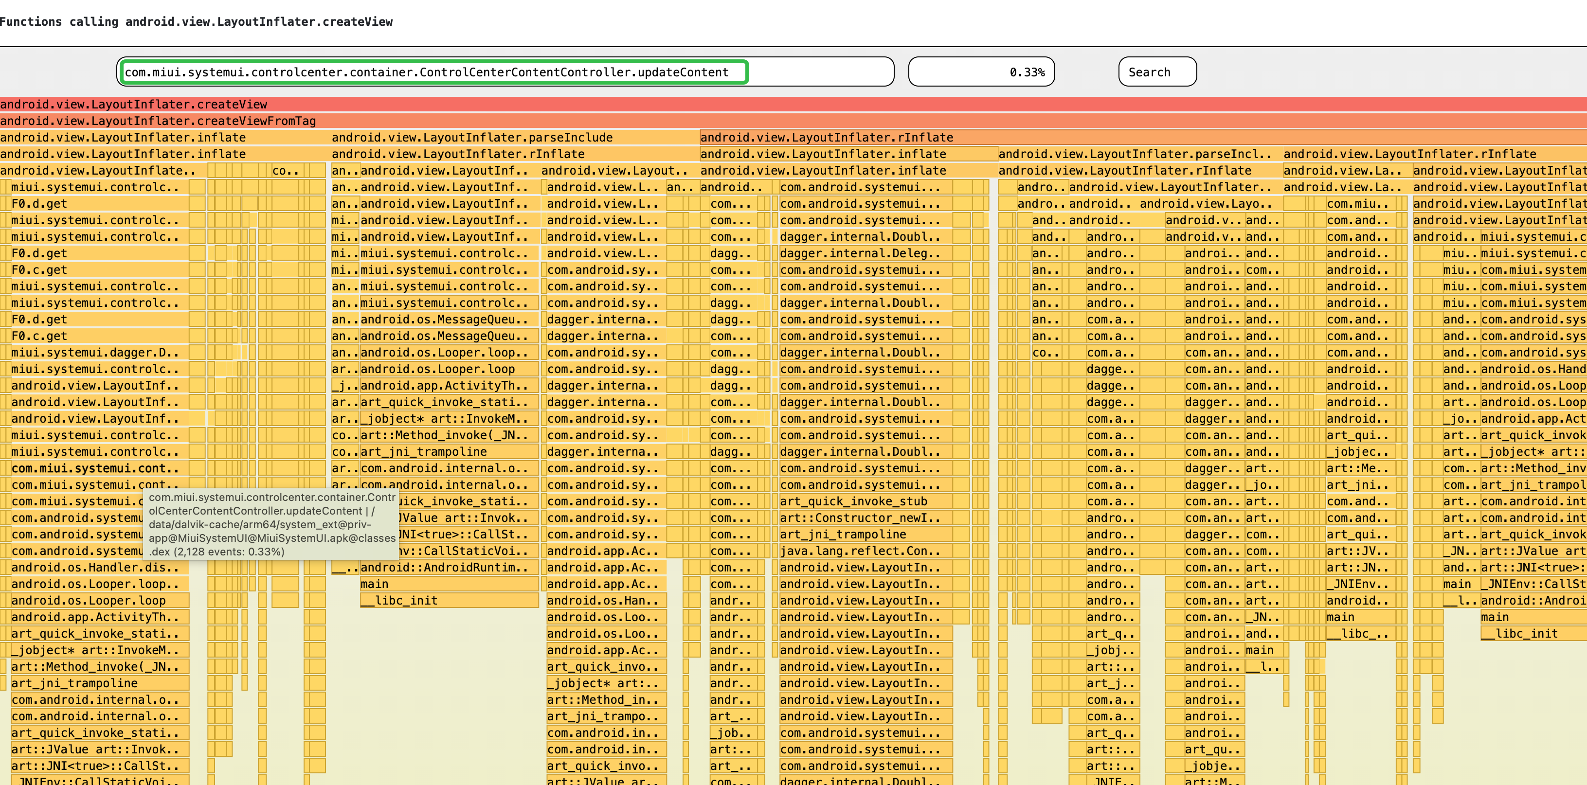The image size is (1587, 785).
Task: Select the "dagger.internal.Deleg.." frame
Action: (866, 253)
